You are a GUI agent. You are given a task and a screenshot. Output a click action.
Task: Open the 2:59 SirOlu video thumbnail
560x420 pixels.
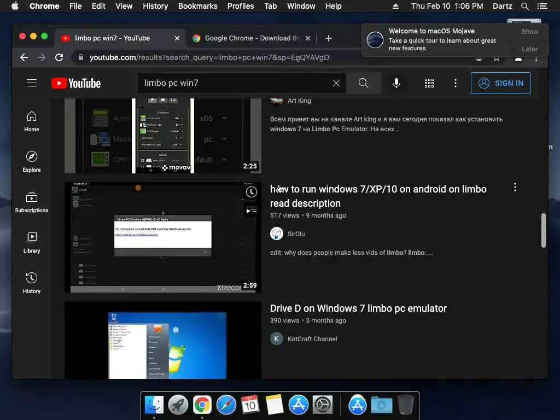click(x=163, y=237)
